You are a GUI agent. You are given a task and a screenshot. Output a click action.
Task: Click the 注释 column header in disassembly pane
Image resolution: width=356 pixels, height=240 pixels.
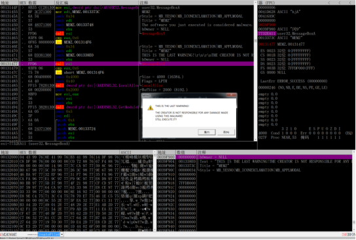(x=196, y=3)
